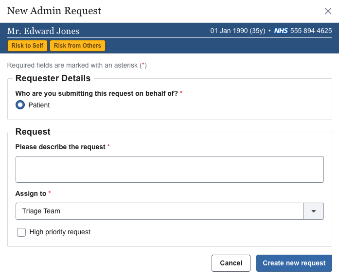Click the High priority request label
339x278 pixels.
[x=60, y=232]
